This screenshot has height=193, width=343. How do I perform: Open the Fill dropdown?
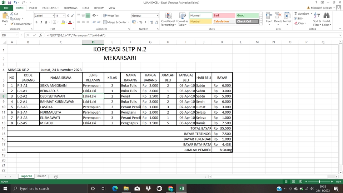click(299, 18)
